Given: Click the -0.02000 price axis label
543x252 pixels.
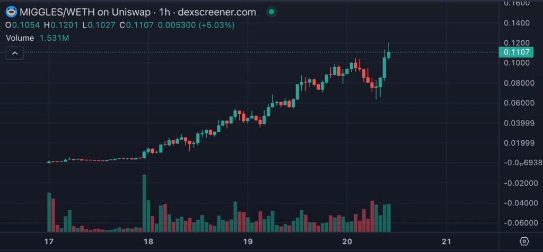Looking at the screenshot, I should tap(518, 183).
